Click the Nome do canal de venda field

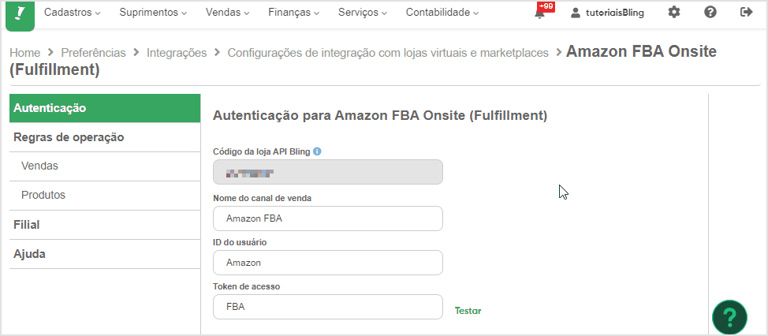pos(328,218)
